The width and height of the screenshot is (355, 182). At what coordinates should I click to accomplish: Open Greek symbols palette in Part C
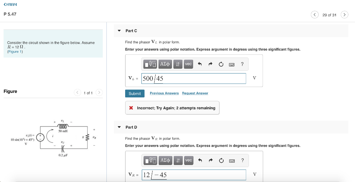[x=165, y=64]
